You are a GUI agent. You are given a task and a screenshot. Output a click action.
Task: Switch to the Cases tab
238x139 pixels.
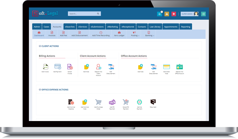click(x=47, y=26)
